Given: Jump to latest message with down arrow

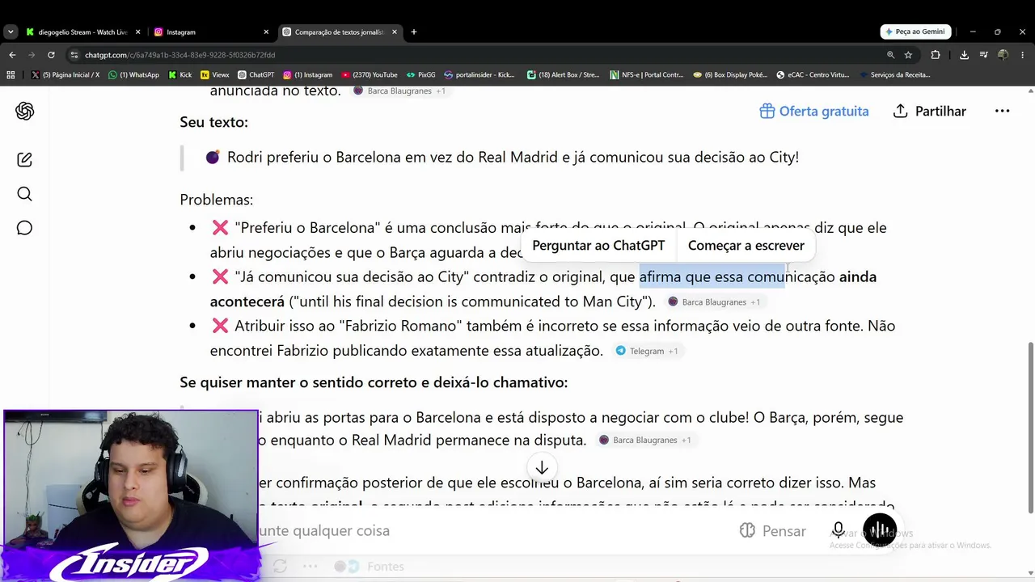Looking at the screenshot, I should (542, 468).
